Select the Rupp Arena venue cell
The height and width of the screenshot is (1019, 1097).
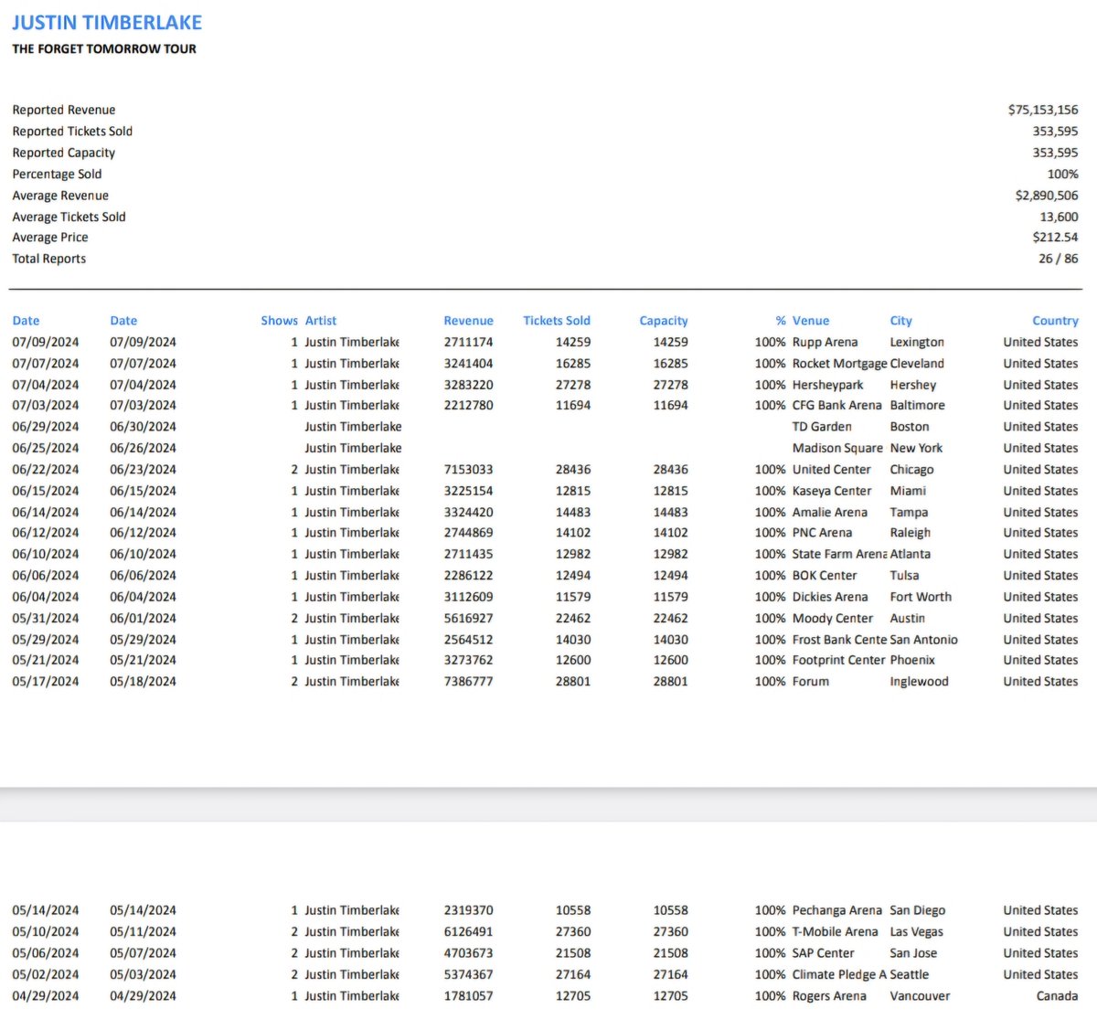[x=825, y=342]
